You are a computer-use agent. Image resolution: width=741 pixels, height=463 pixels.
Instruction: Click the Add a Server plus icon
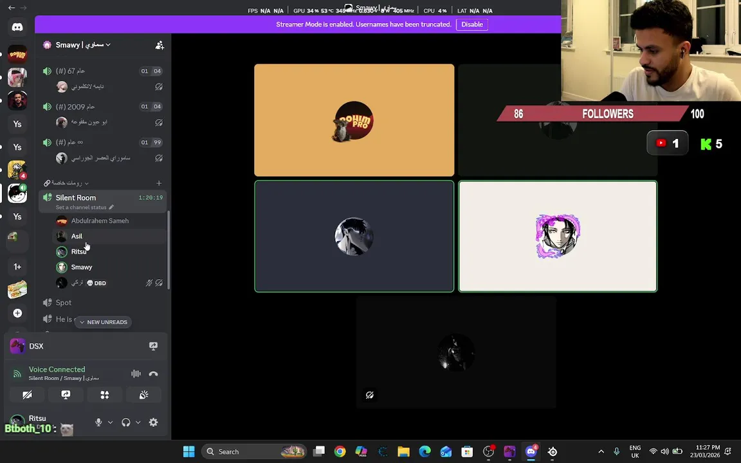click(17, 313)
